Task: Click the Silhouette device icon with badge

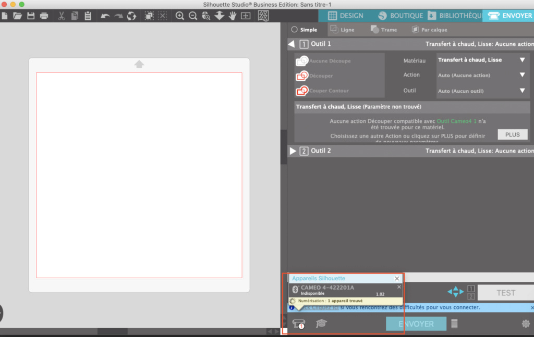Action: tap(299, 324)
